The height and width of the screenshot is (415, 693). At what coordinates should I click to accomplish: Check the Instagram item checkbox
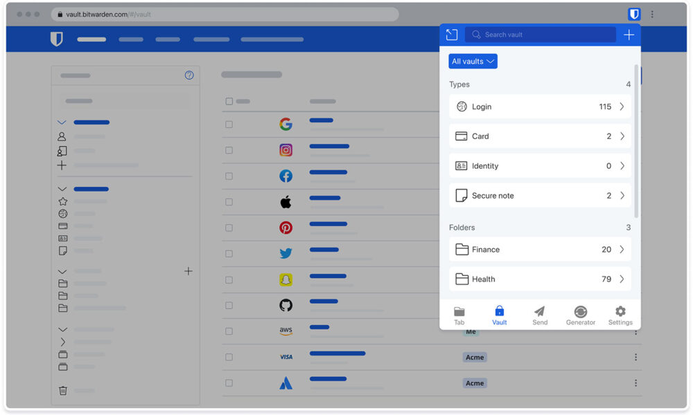click(229, 150)
